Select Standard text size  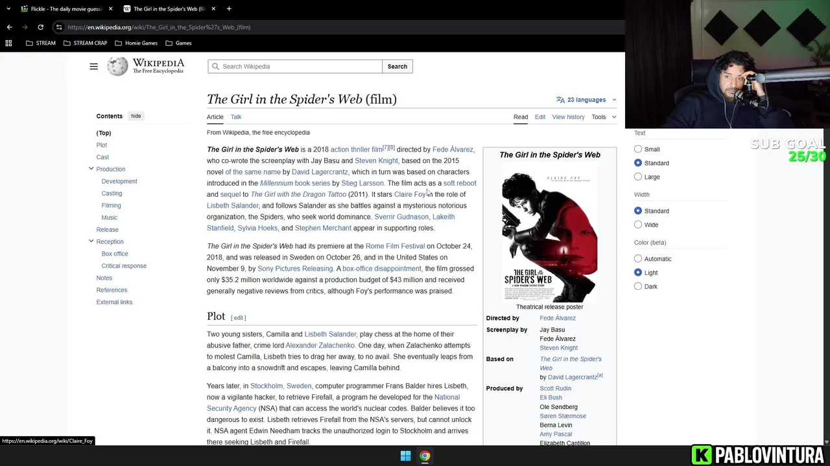(638, 163)
